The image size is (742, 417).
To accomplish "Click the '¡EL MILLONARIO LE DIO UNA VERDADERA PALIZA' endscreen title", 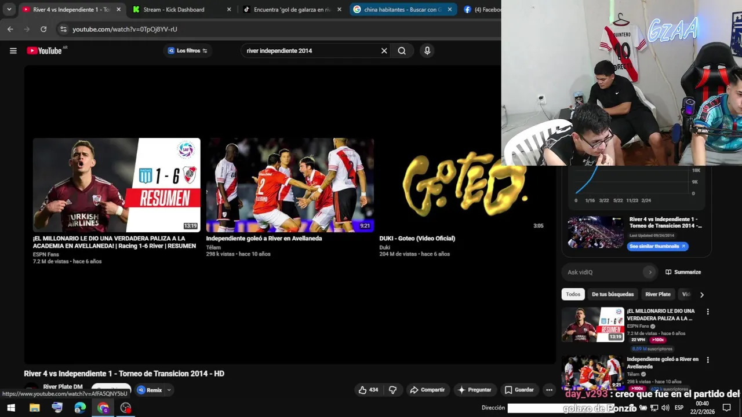I will click(114, 242).
